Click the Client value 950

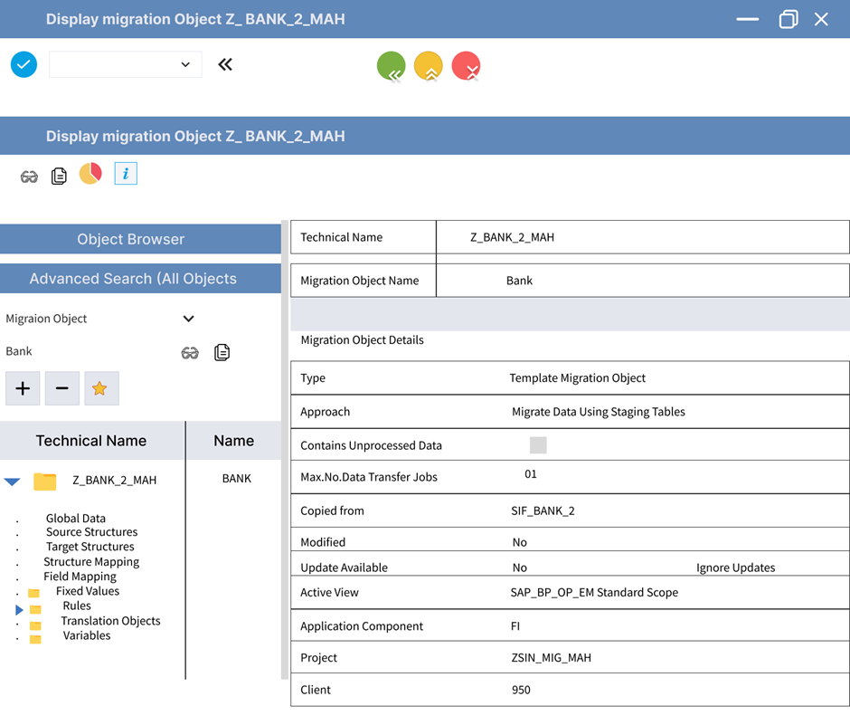click(x=521, y=690)
